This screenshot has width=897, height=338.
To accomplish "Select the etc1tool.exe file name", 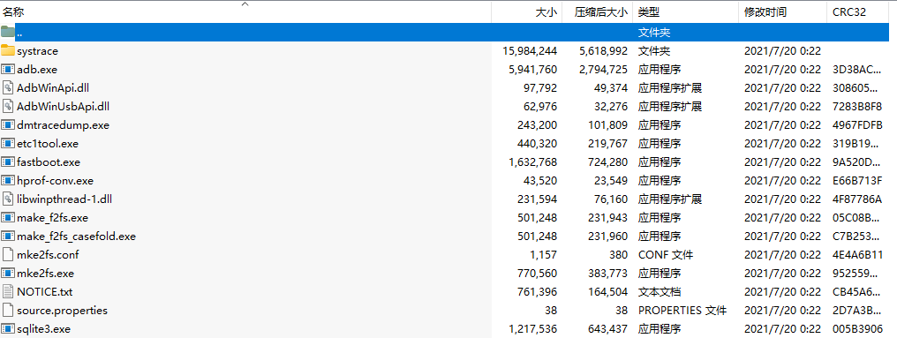I will [x=48, y=143].
